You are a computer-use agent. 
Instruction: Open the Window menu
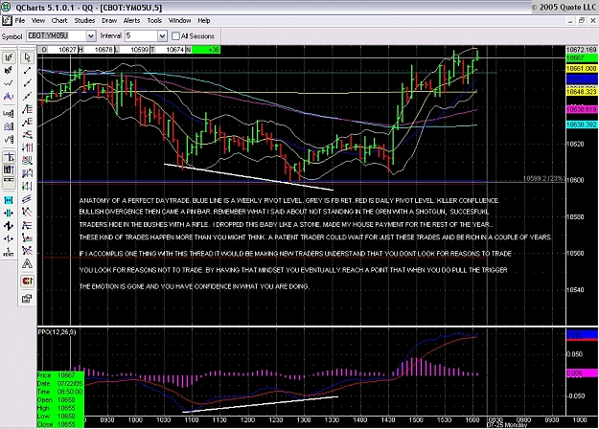point(179,21)
